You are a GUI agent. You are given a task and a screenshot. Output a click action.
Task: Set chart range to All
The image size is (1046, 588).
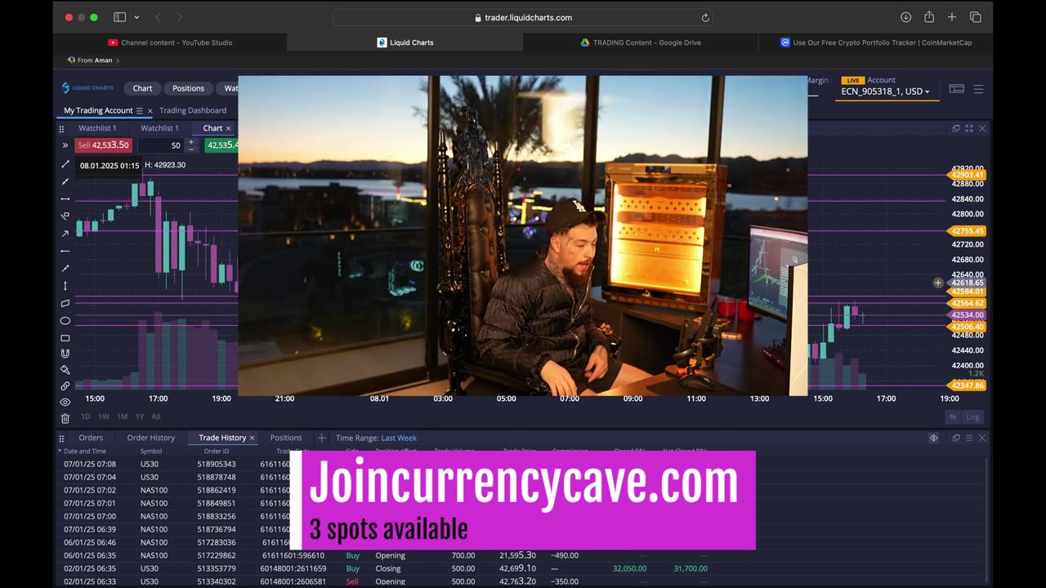click(x=156, y=416)
